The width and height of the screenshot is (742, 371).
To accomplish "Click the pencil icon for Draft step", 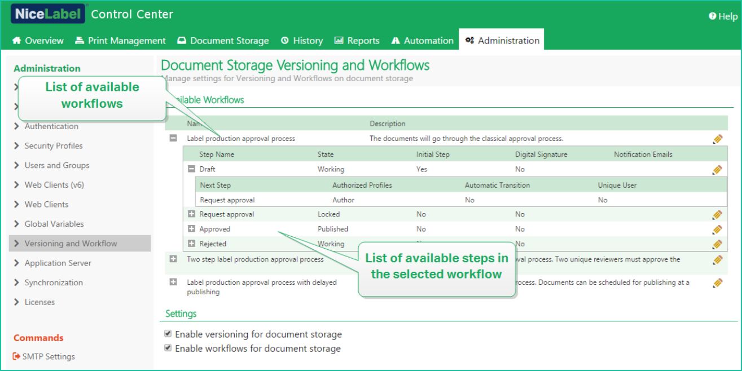I will [x=717, y=170].
